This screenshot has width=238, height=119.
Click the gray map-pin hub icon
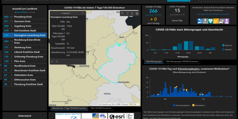(205, 21)
